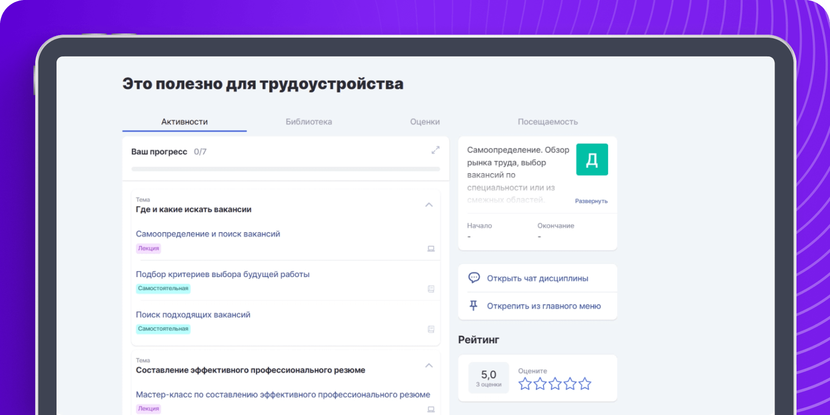Click Лекция tag under Мастер-класс

click(149, 409)
